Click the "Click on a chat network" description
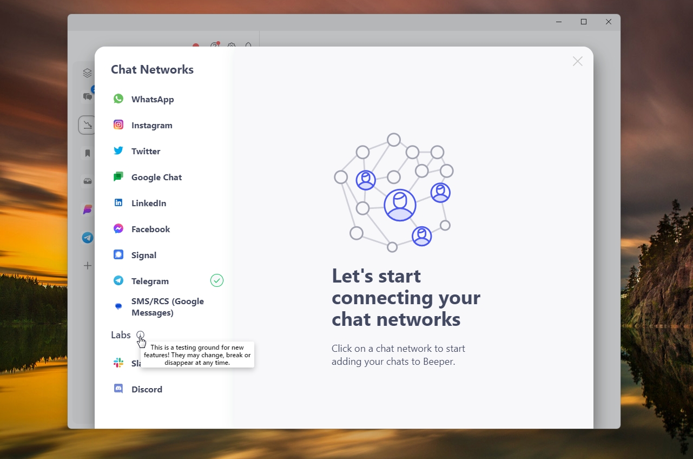Image resolution: width=693 pixels, height=459 pixels. click(398, 355)
